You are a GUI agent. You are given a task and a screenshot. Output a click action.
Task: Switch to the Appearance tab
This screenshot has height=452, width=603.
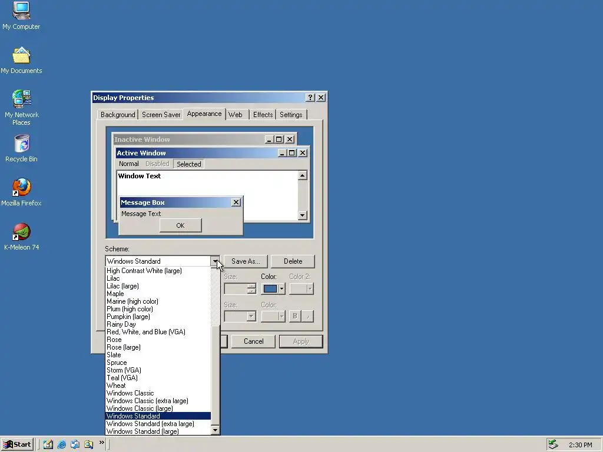204,114
